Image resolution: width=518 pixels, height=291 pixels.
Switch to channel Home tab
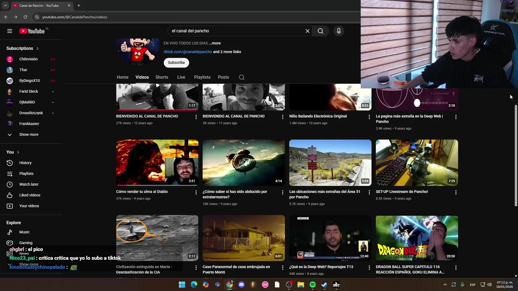(x=123, y=77)
